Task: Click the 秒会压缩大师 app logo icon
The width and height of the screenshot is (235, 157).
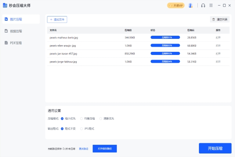Action: pos(4,5)
